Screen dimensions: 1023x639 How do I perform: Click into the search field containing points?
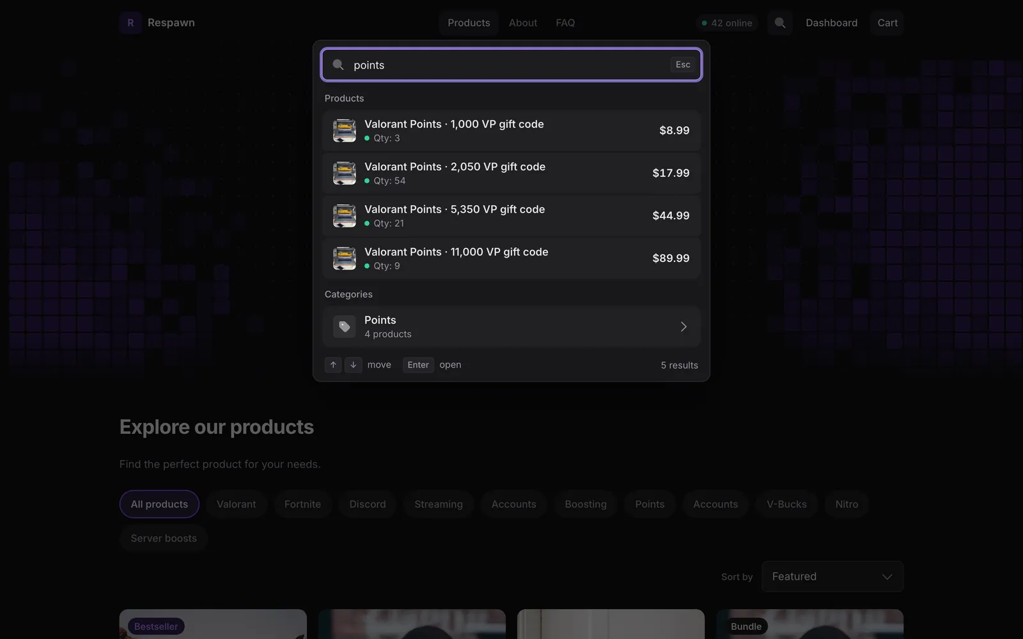511,65
